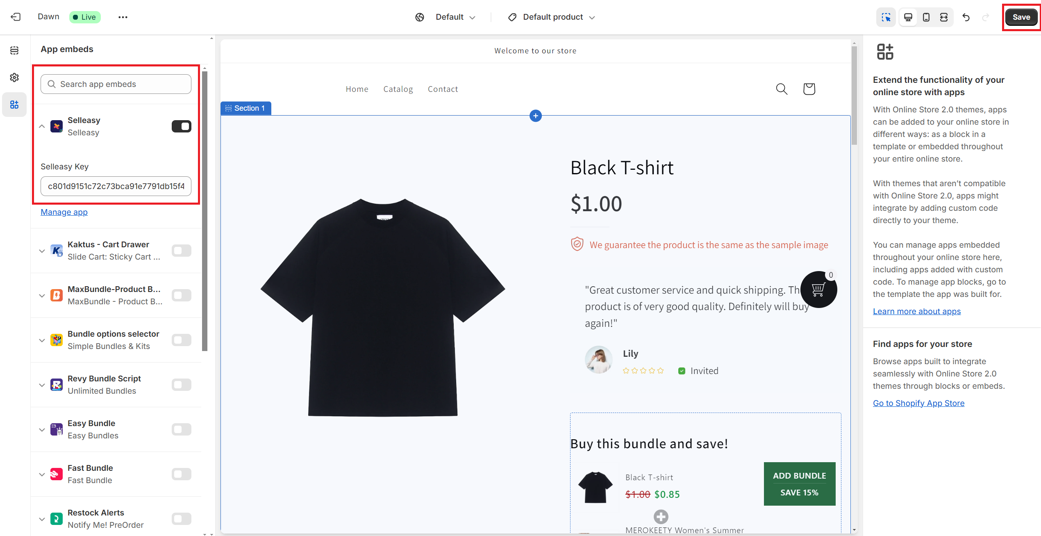Switch to the Sections panel icon

[x=14, y=50]
